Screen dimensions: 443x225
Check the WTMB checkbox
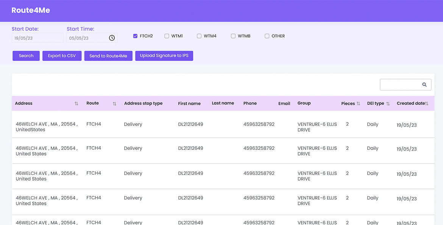coord(233,36)
